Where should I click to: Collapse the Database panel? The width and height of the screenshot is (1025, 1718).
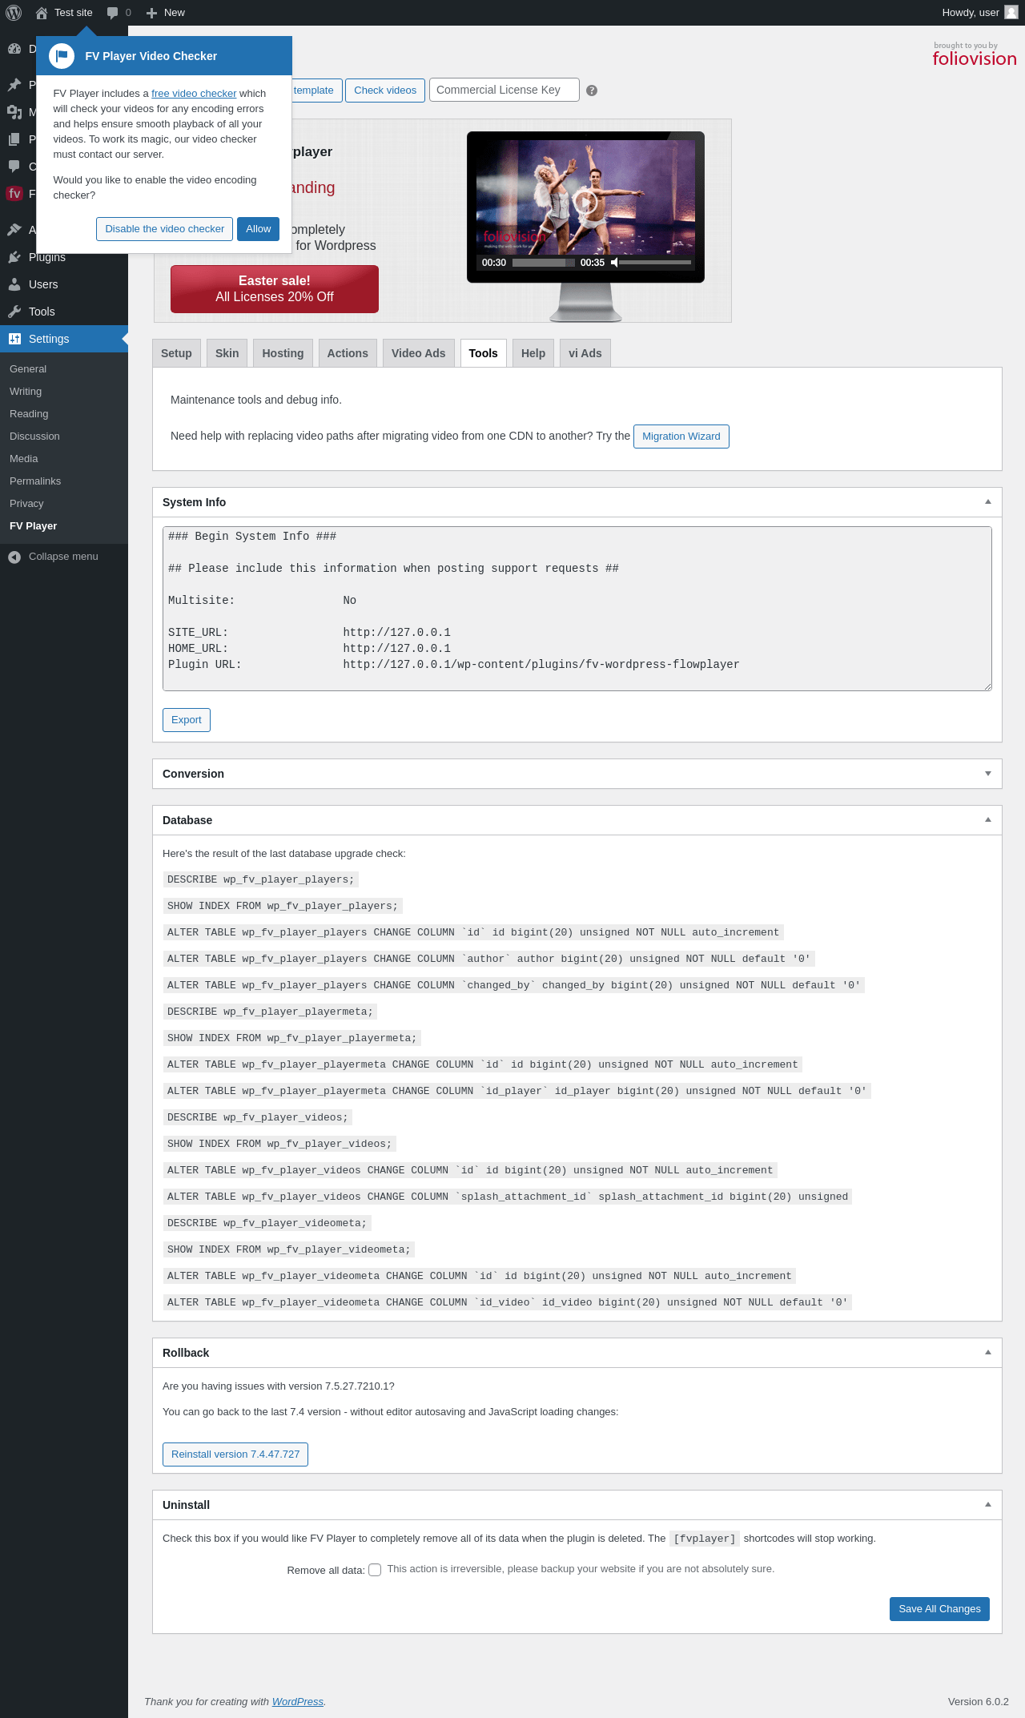988,820
